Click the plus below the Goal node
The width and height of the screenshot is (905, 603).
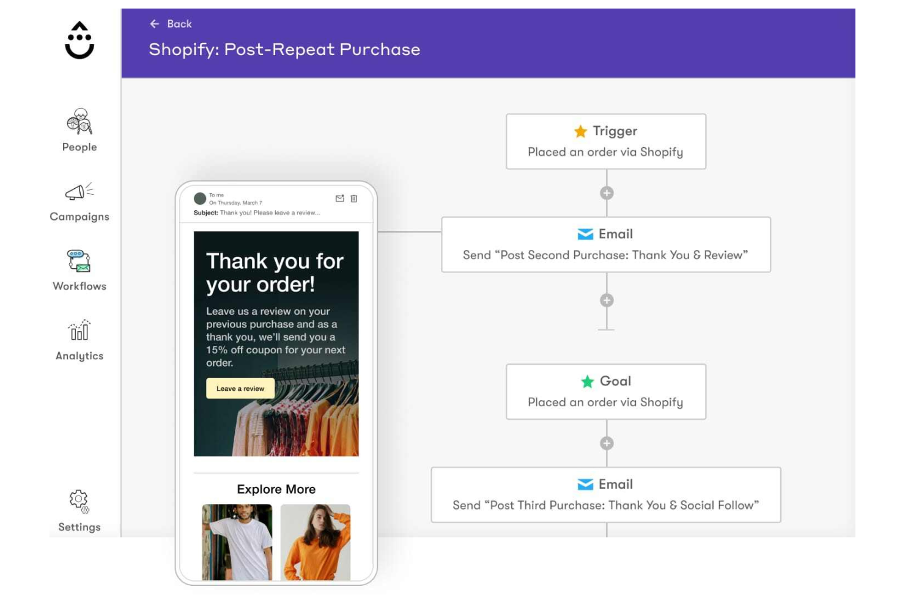point(606,444)
